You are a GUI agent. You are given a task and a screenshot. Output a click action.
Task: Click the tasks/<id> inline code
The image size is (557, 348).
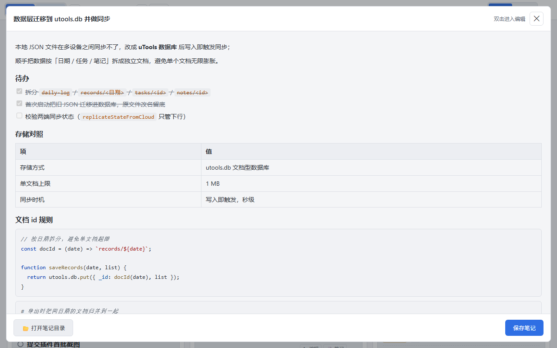tap(151, 93)
